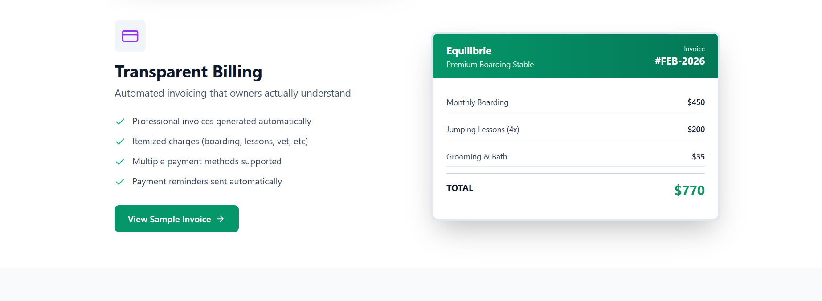The width and height of the screenshot is (822, 301).
Task: Click the invoice number '#FEB-2026'
Action: (679, 61)
